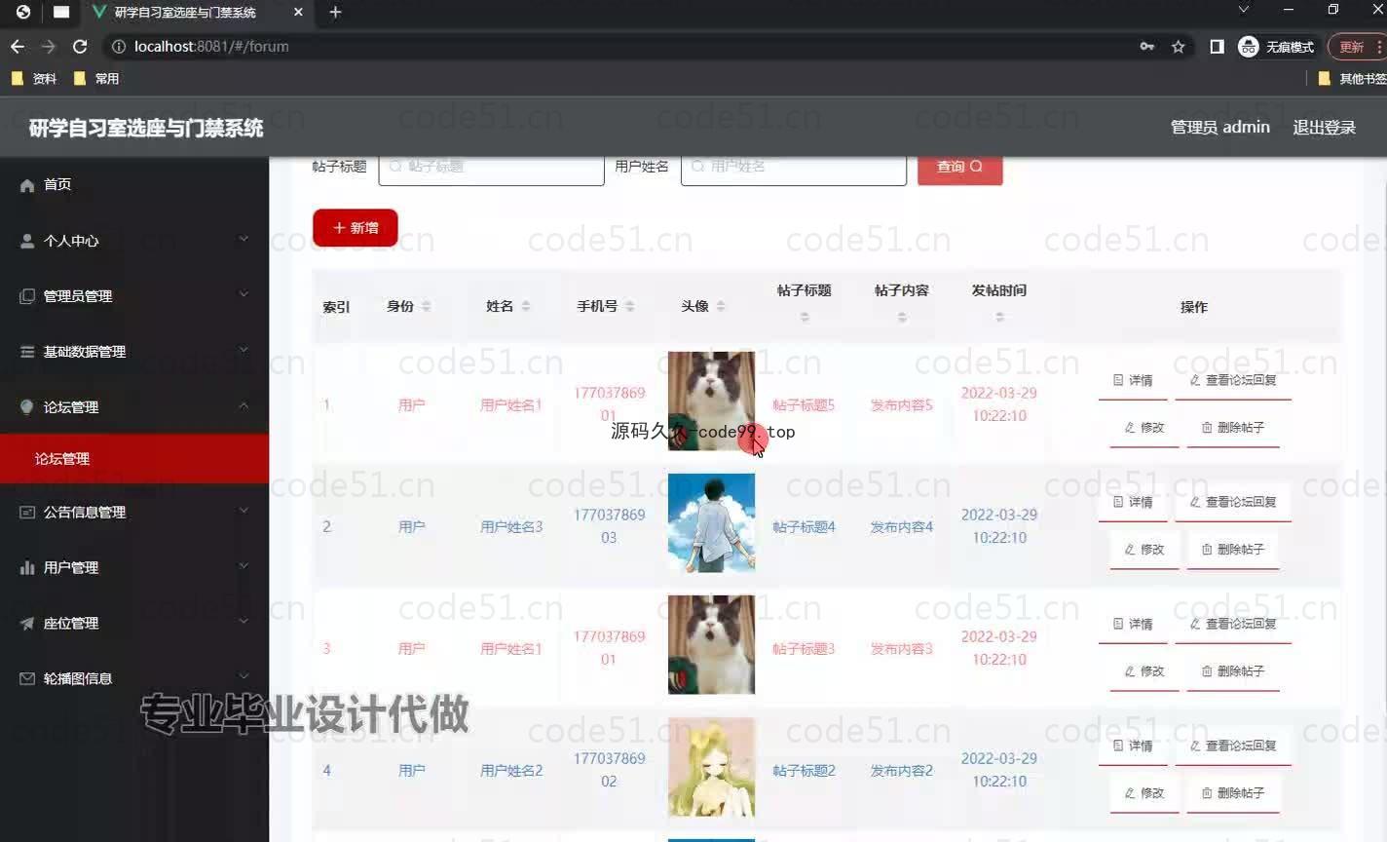Click the site info icon before localhost

click(x=119, y=46)
